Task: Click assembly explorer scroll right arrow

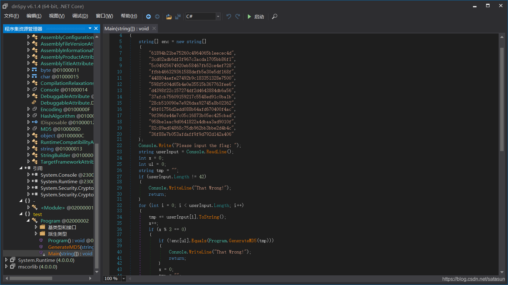Action: tap(90, 278)
